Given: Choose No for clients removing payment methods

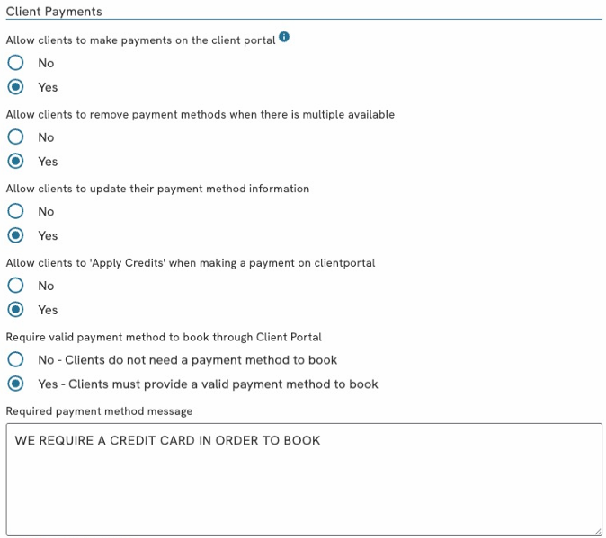Looking at the screenshot, I should (14, 137).
